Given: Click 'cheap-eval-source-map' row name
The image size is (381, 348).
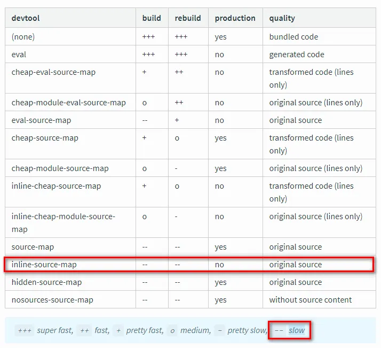Looking at the screenshot, I should [53, 72].
